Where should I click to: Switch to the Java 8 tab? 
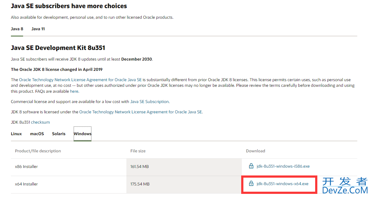17,29
